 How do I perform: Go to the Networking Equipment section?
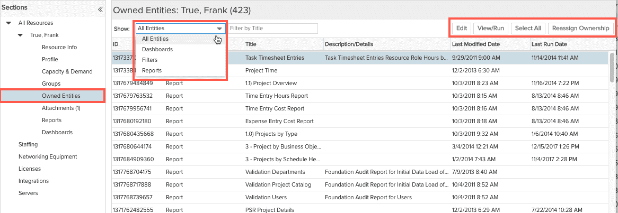click(48, 157)
